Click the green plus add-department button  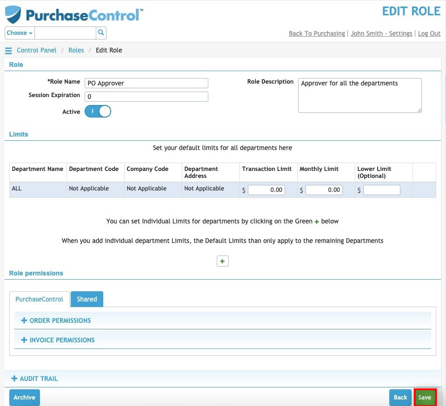222,261
